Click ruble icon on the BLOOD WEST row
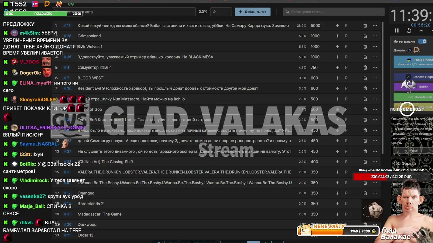Image resolution: width=433 pixels, height=243 pixels. tap(346, 78)
